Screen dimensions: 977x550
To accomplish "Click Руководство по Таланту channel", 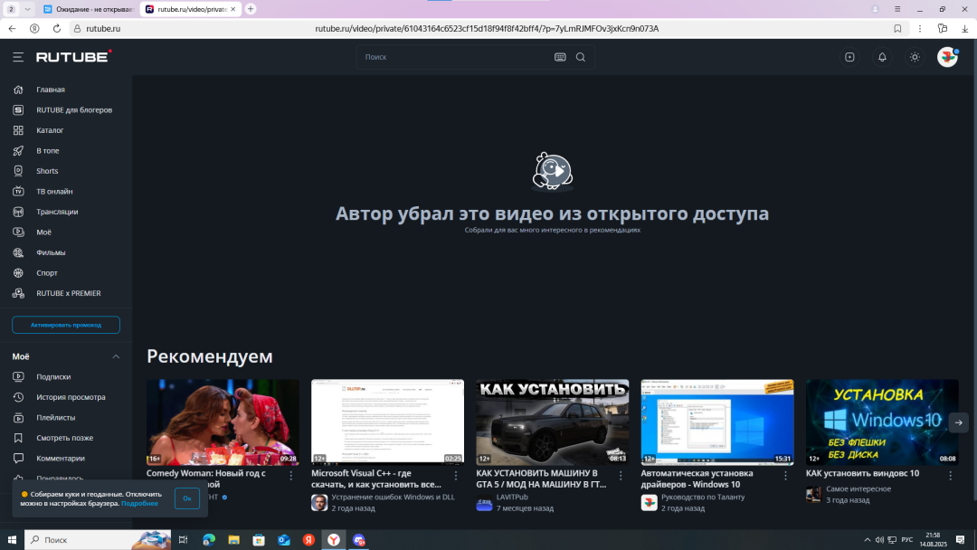I will coord(703,497).
